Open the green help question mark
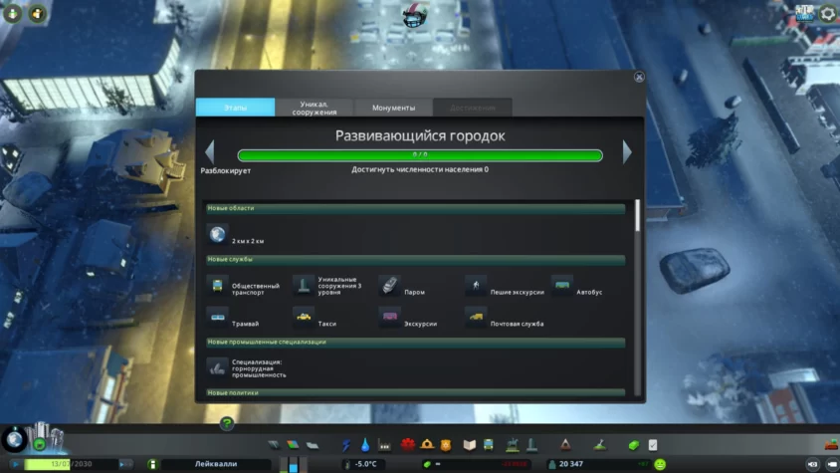 (227, 424)
